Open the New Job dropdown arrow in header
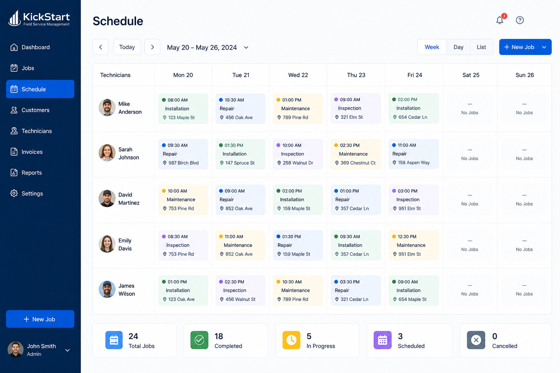 [544, 47]
